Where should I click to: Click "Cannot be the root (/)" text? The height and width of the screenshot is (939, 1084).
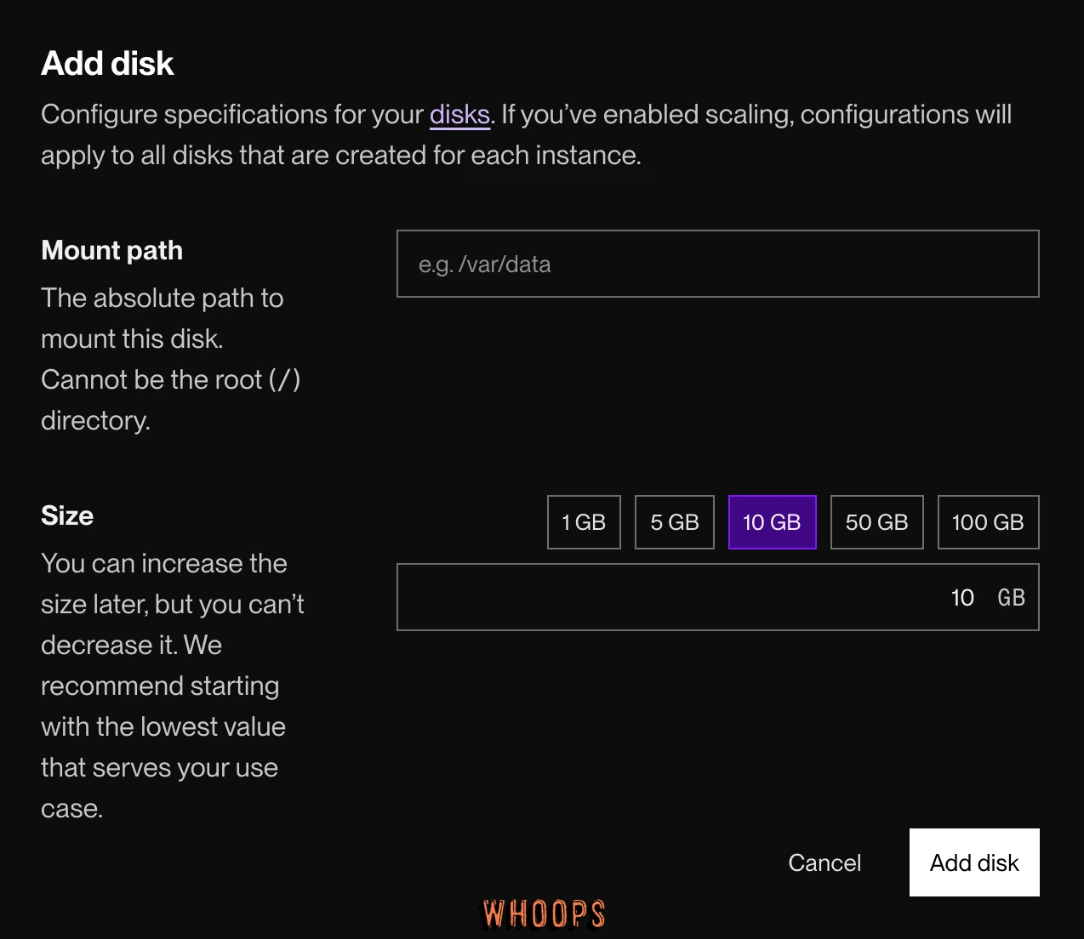(170, 379)
